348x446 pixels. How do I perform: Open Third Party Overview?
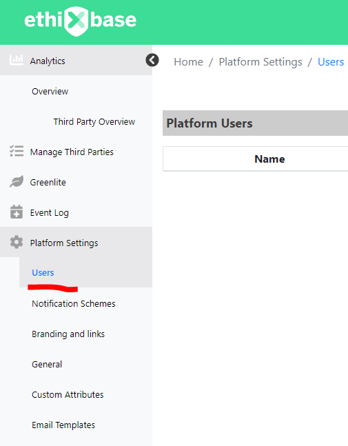pos(94,122)
